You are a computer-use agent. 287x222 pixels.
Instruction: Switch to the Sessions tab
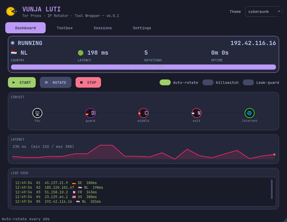(x=103, y=28)
